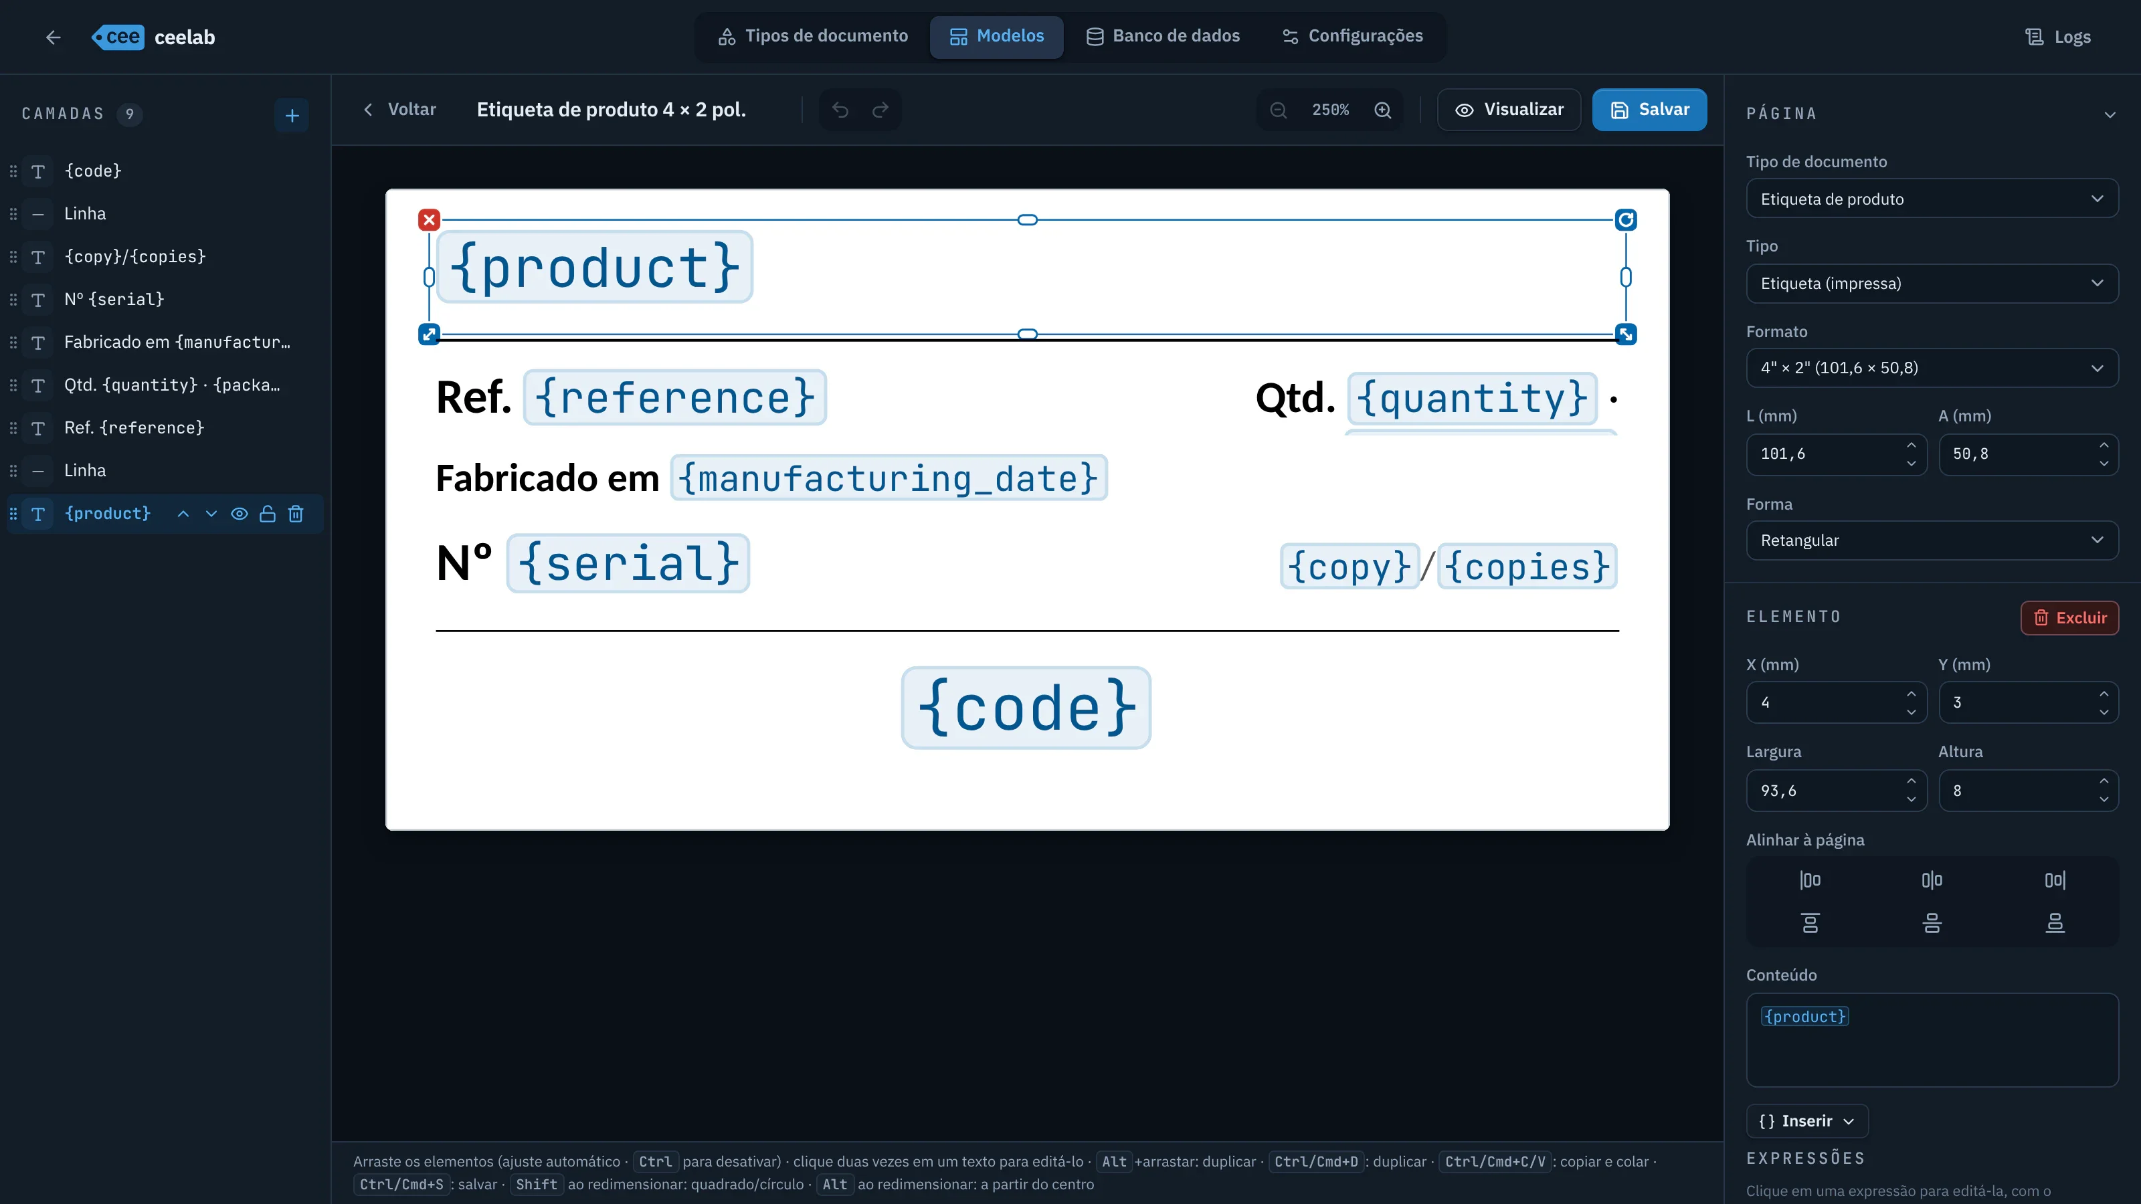Add a new layer with plus icon
Image resolution: width=2141 pixels, height=1204 pixels.
click(x=292, y=114)
